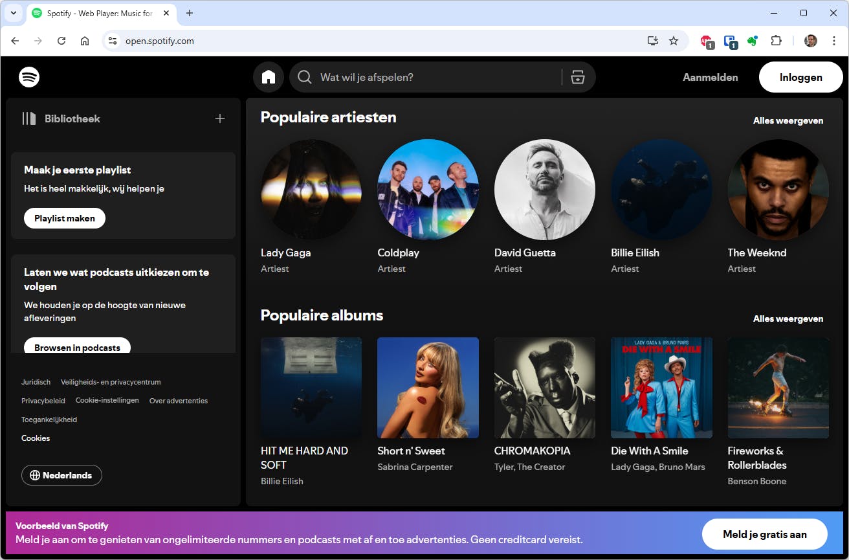Click the Tyler, The Creator artist name
This screenshot has width=849, height=560.
pyautogui.click(x=529, y=467)
